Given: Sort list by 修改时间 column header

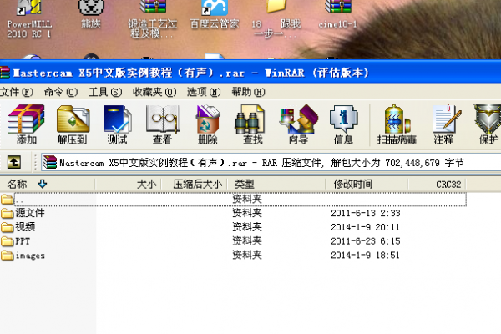Looking at the screenshot, I should [x=367, y=184].
